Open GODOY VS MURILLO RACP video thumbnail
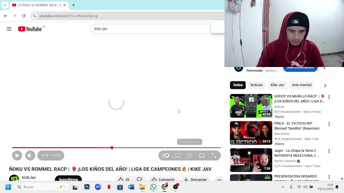 pos(251,106)
